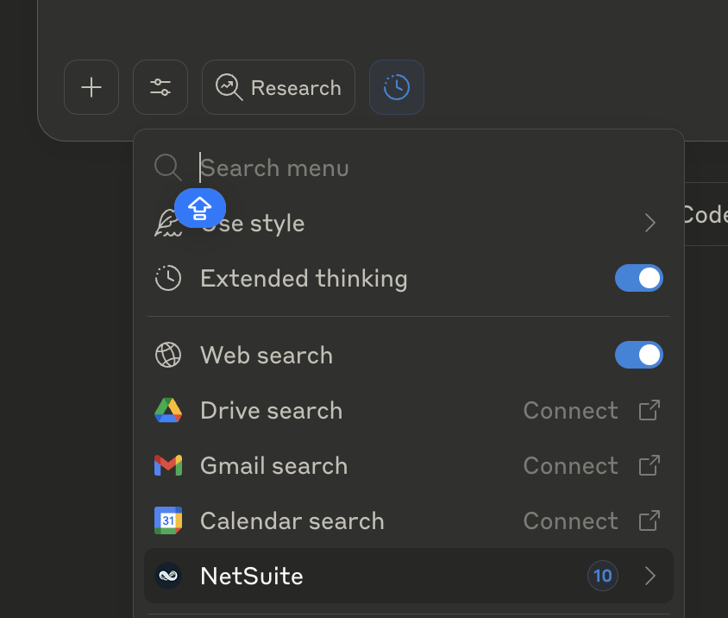Click the NetSuite logo icon
The image size is (728, 618).
click(168, 576)
